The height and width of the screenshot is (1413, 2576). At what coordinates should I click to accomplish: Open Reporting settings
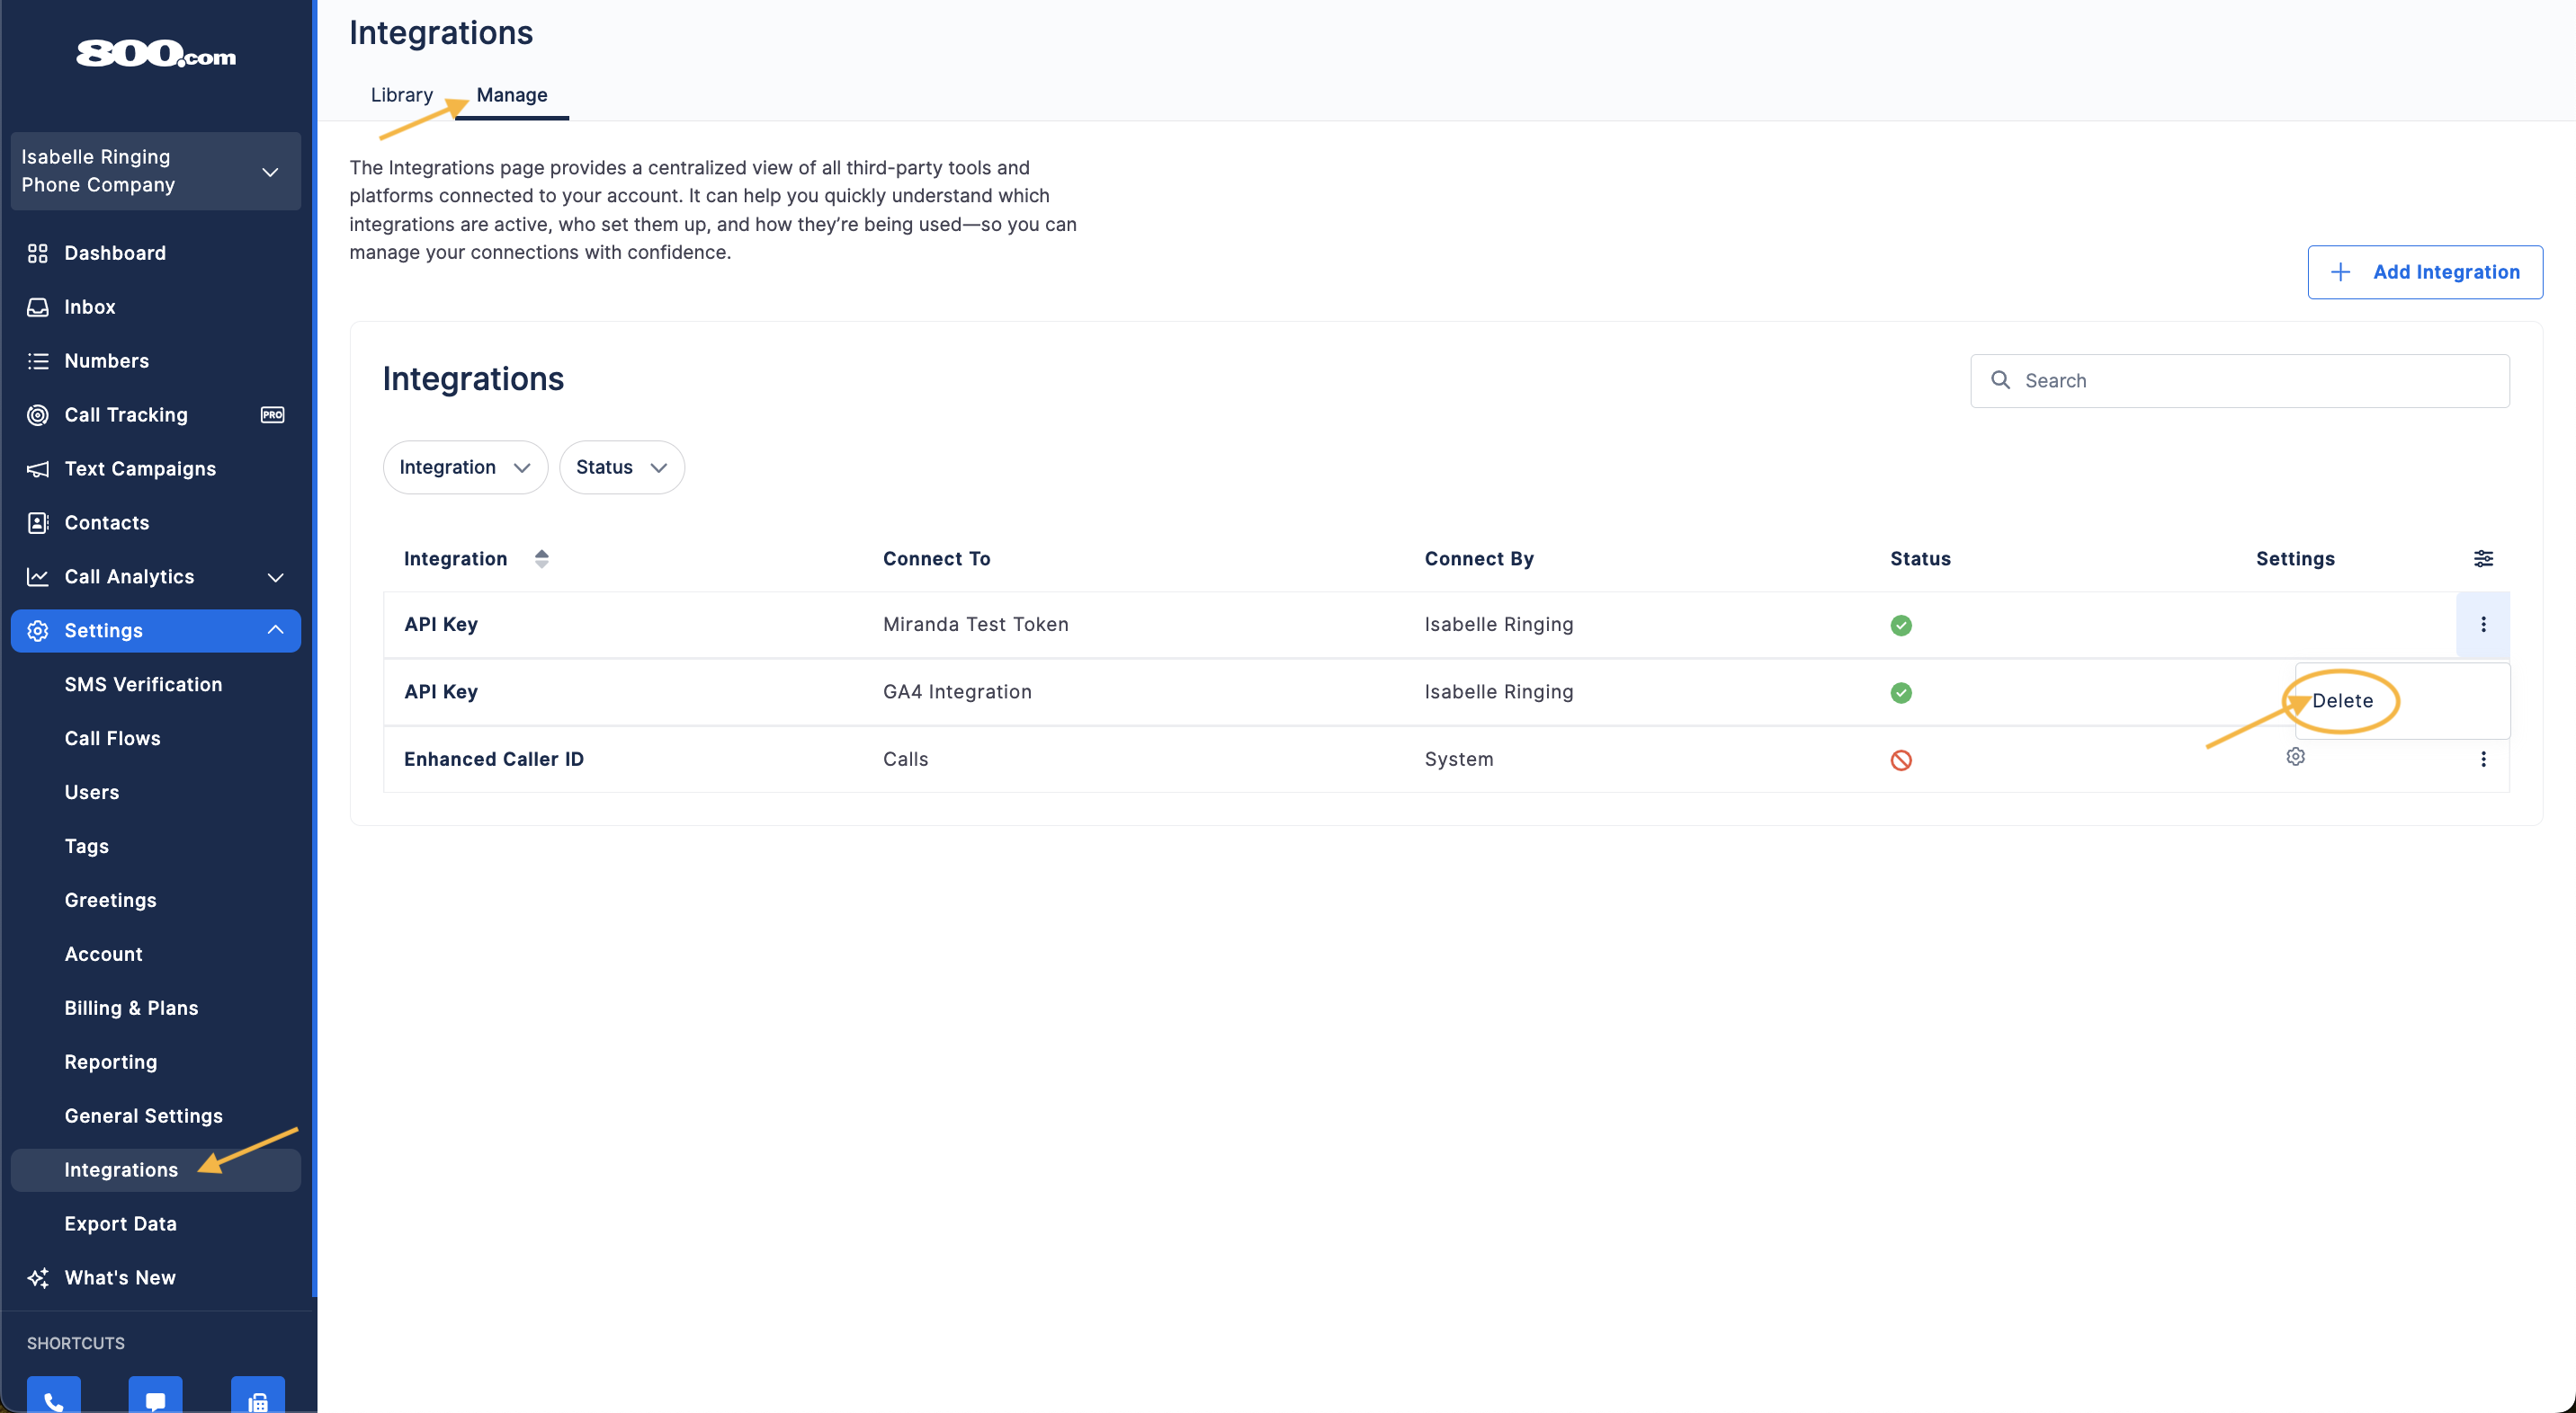[x=110, y=1062]
